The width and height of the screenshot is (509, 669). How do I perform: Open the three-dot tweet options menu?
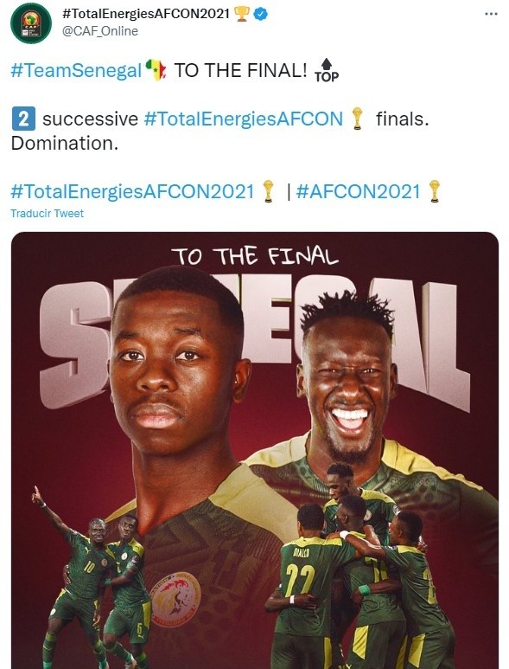click(x=491, y=14)
